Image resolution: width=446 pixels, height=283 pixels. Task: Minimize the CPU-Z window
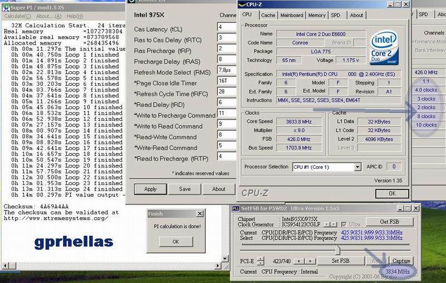[x=390, y=4]
